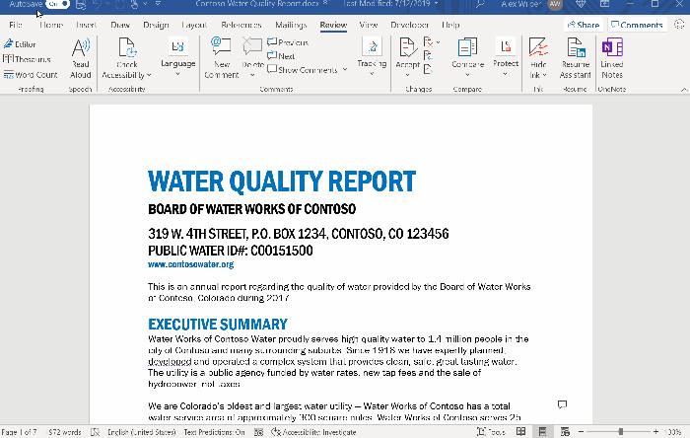Click Word Count in Proofing group
This screenshot has height=438, width=690.
point(31,75)
